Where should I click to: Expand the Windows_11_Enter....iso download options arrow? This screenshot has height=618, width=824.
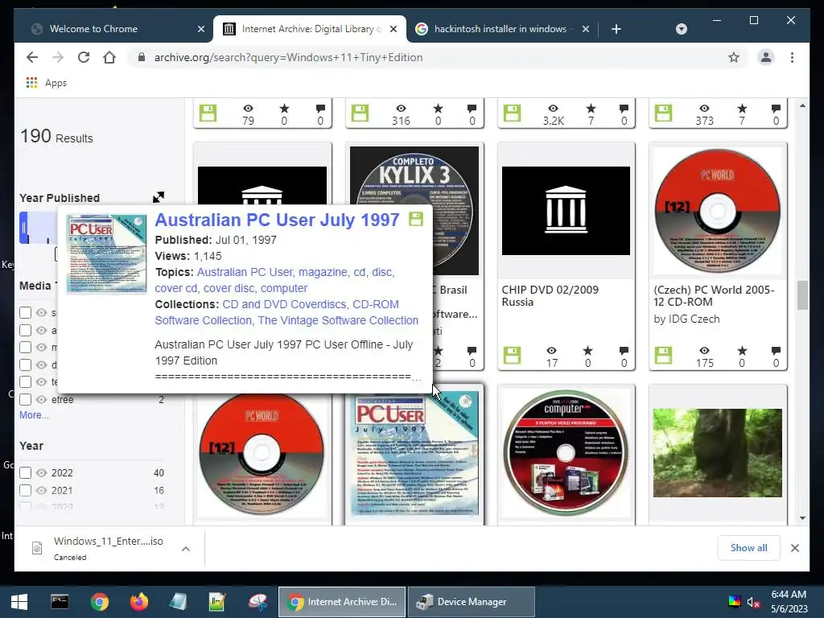click(x=186, y=549)
